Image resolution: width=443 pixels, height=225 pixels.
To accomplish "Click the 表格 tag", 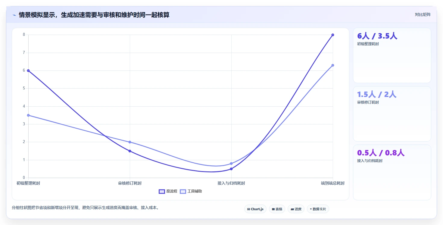I will click(x=277, y=209).
